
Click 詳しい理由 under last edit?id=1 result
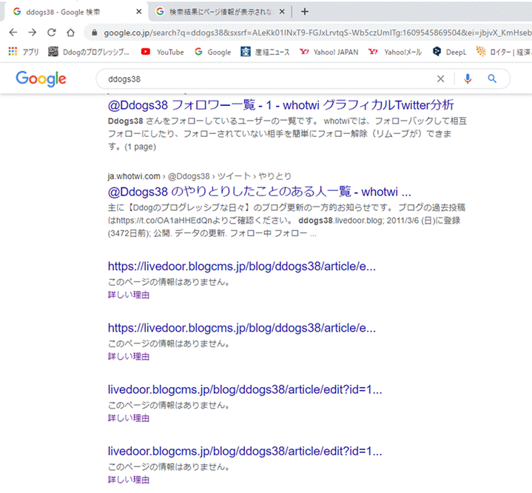click(129, 480)
